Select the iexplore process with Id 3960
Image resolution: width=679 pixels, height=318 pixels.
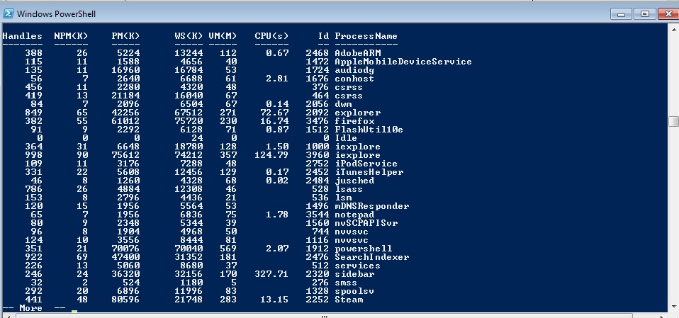click(x=358, y=155)
